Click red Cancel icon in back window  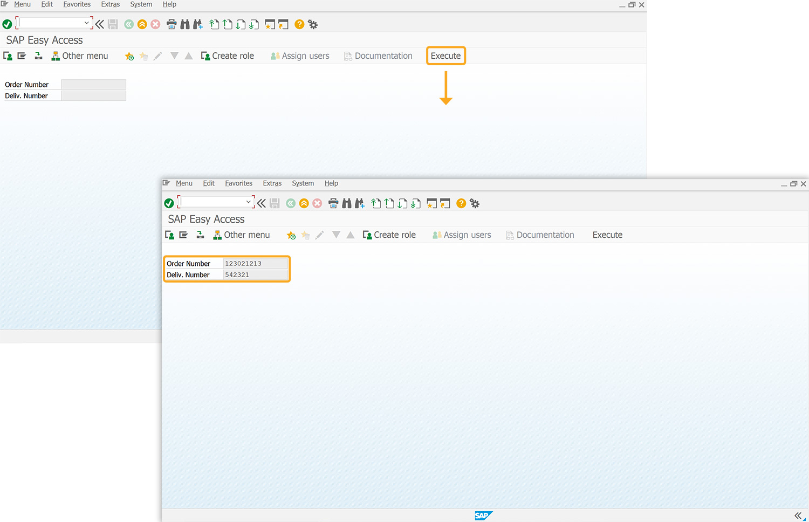click(155, 24)
